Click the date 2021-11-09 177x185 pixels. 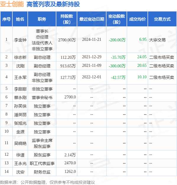click(x=92, y=65)
